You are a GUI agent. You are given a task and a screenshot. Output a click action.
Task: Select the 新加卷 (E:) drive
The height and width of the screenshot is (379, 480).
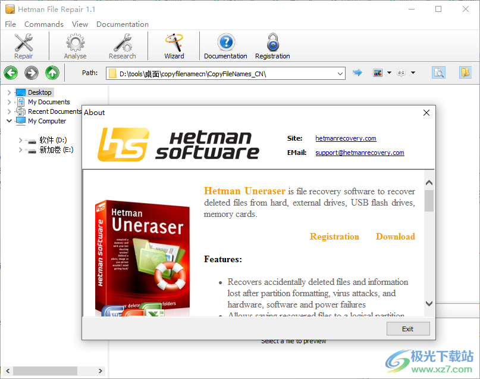click(57, 150)
